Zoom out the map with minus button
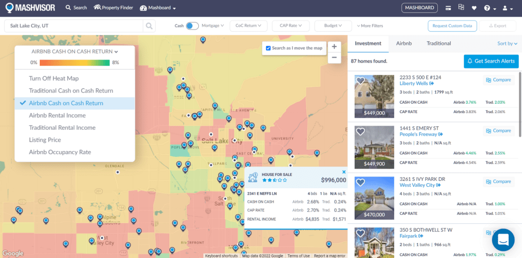The height and width of the screenshot is (258, 522). [x=334, y=58]
